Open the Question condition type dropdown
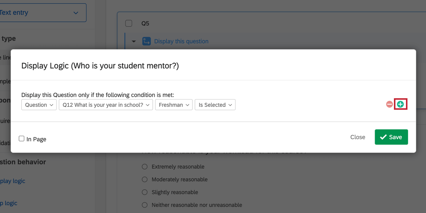Screen dimensions: 426x213 tap(39, 105)
